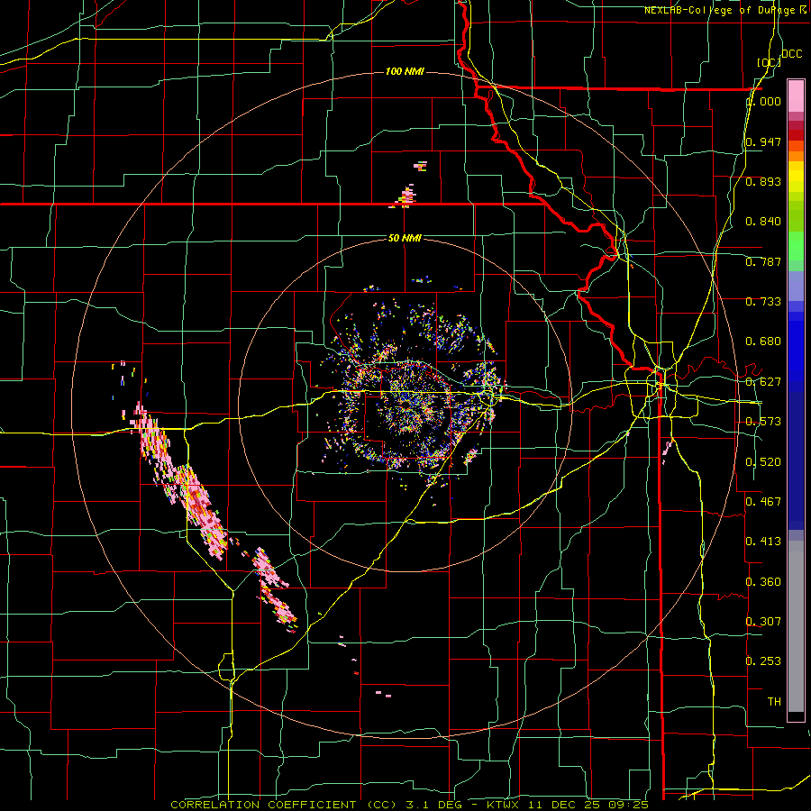Click the 50 NMI range ring label
The image size is (811, 811).
tap(405, 238)
